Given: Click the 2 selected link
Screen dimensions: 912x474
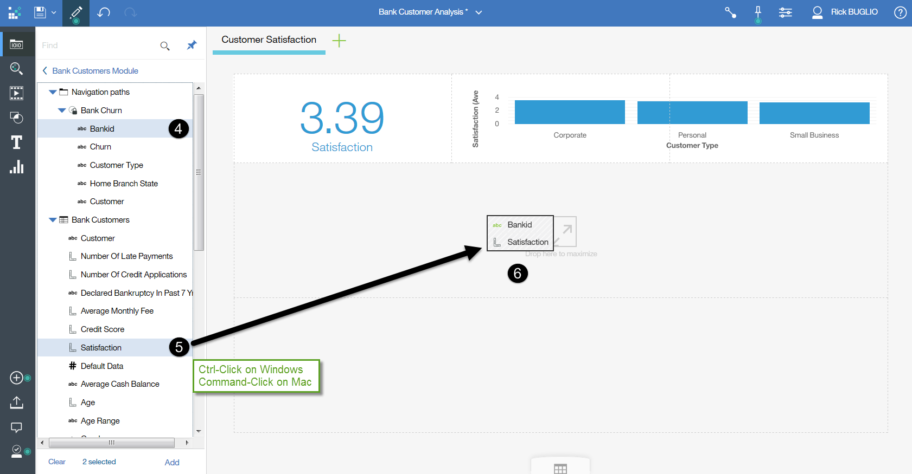Looking at the screenshot, I should coord(99,462).
